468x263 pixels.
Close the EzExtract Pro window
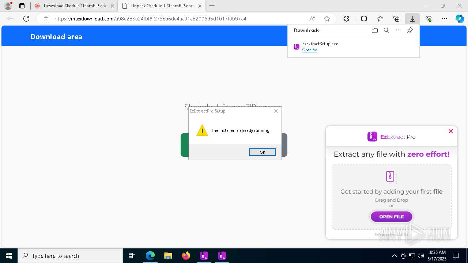click(x=450, y=131)
